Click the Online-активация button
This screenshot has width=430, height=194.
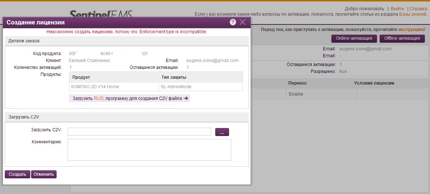click(x=354, y=38)
